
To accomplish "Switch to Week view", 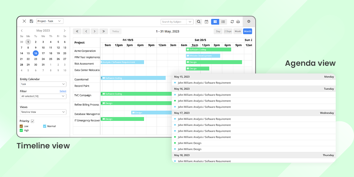I will pyautogui.click(x=238, y=31).
